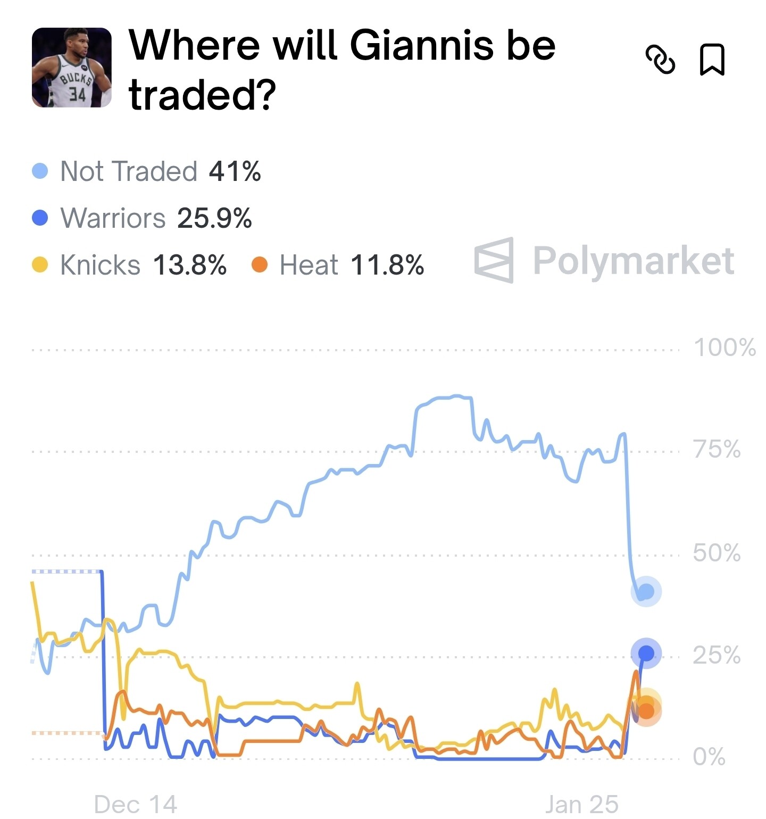The width and height of the screenshot is (766, 819).
Task: Click the Dec 14 axis label
Action: coord(135,804)
